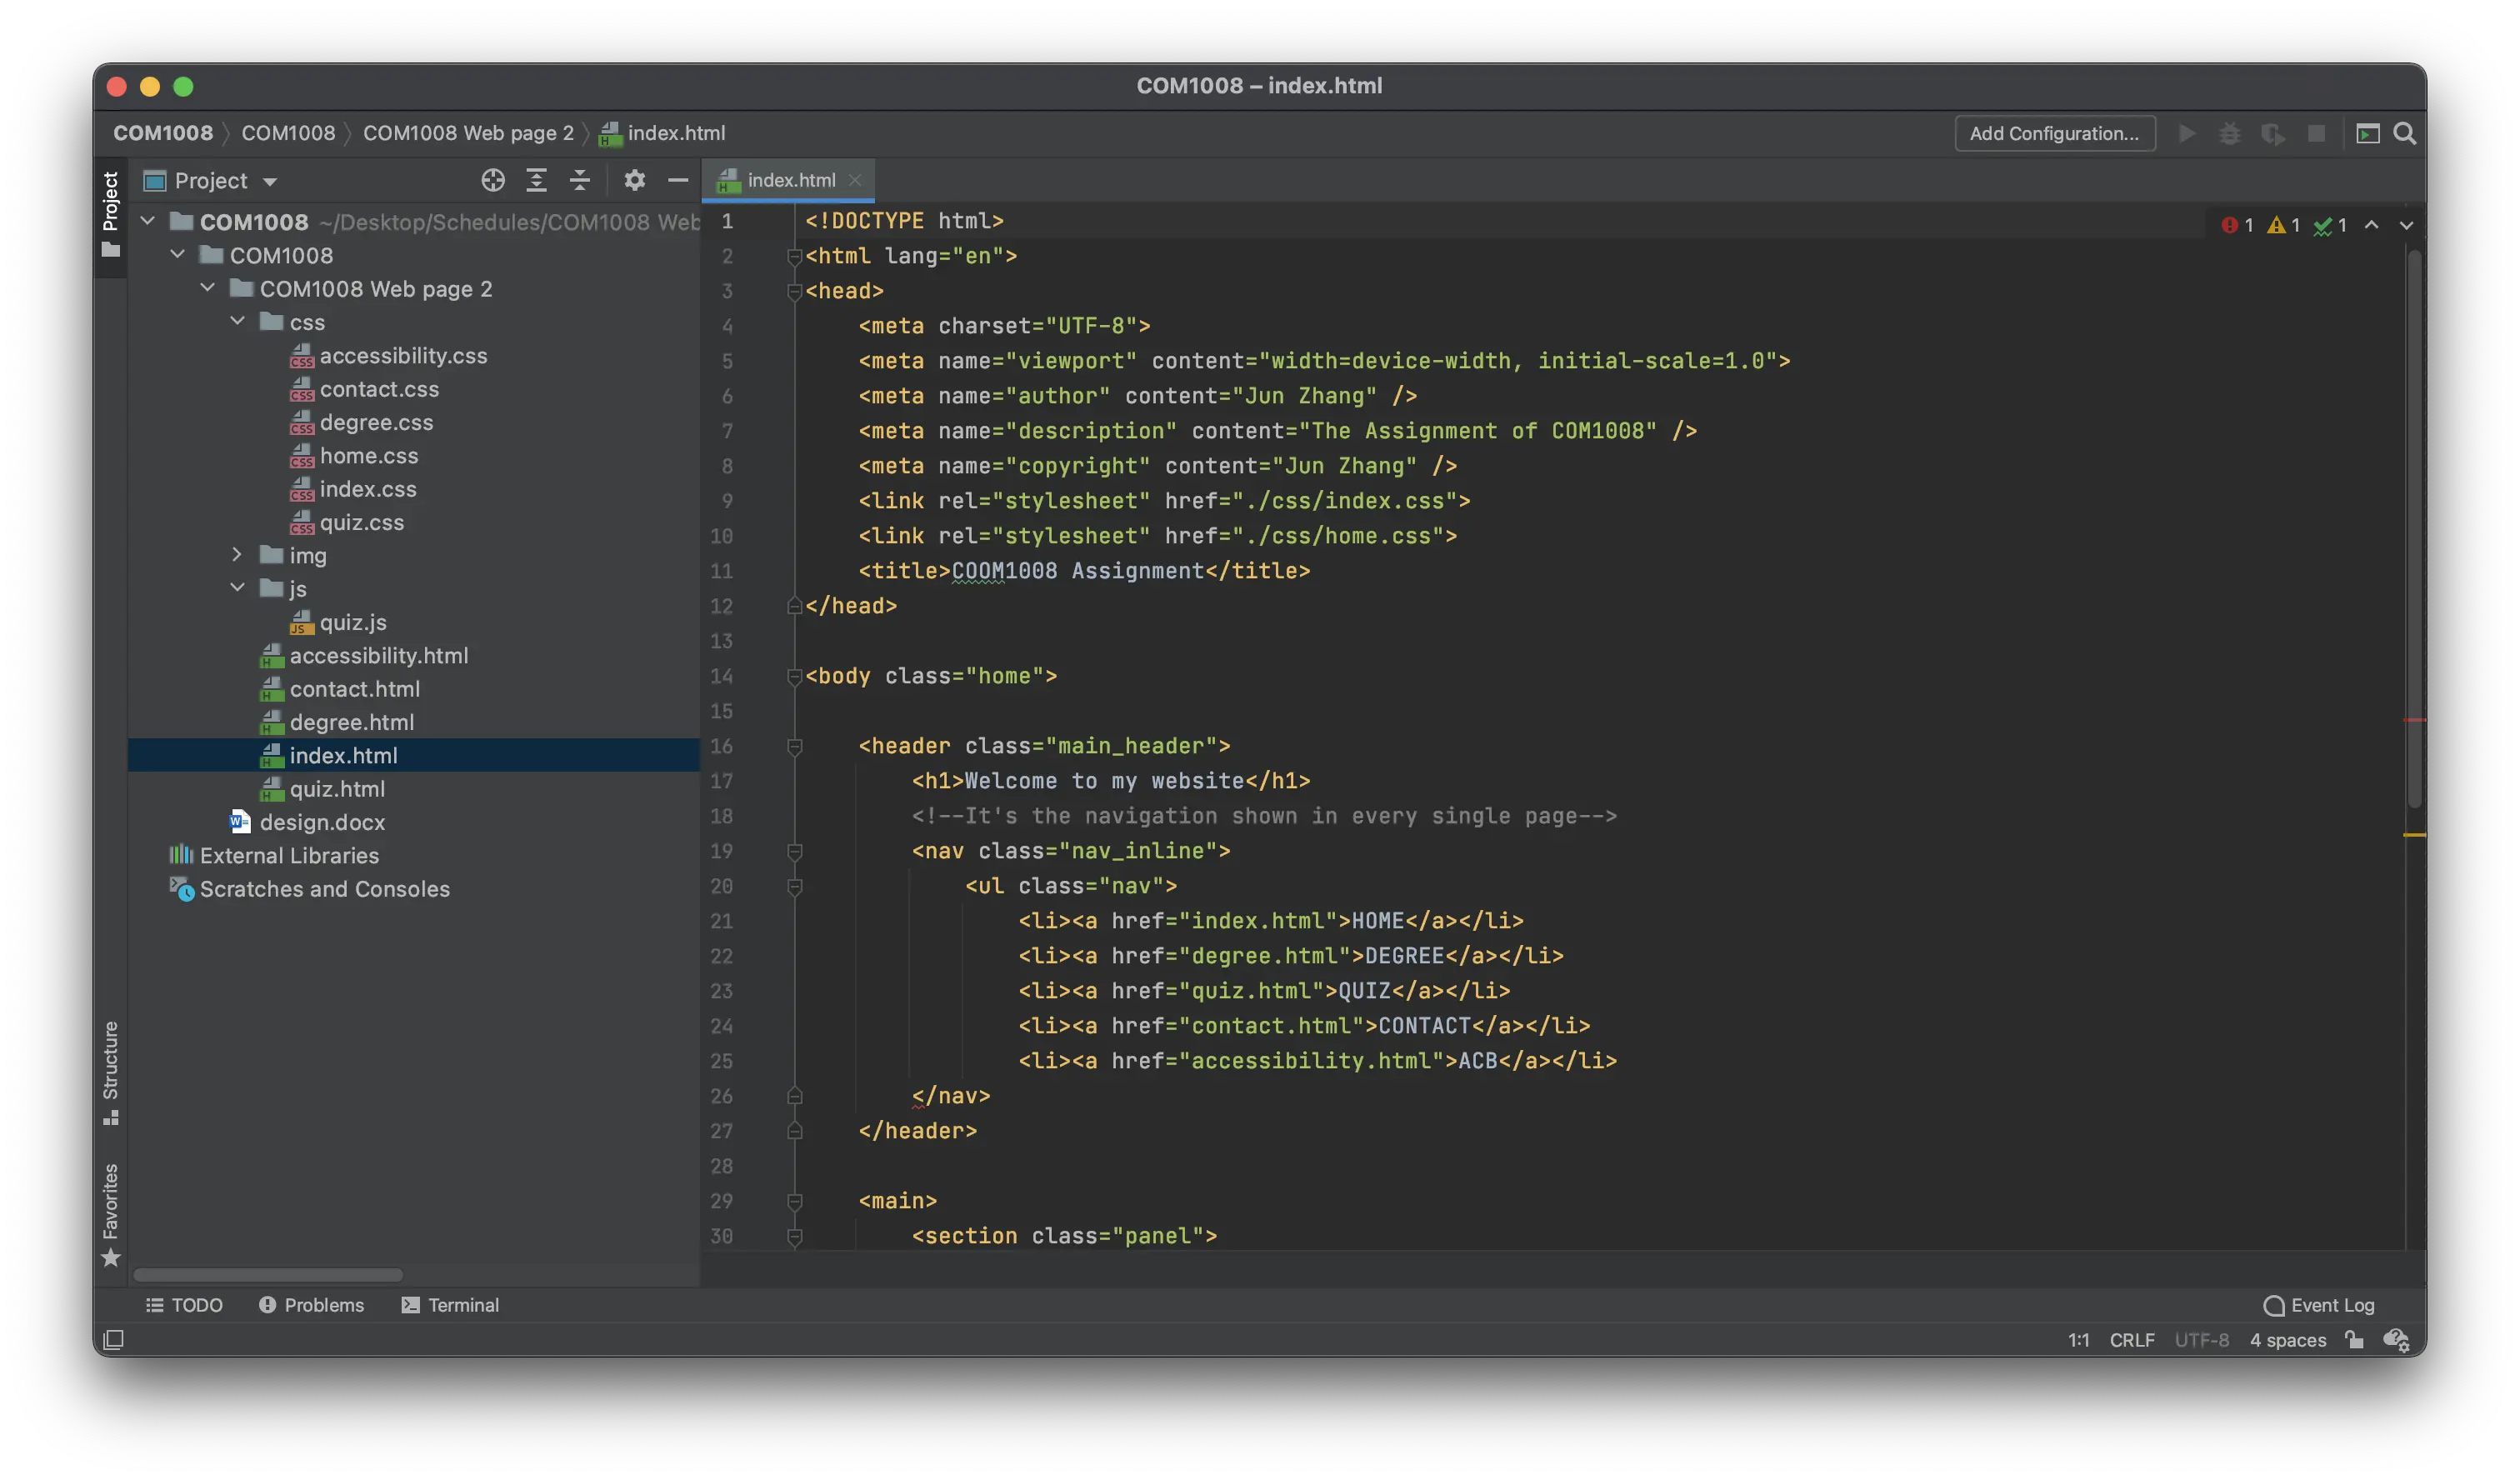Click the Debug bug icon

point(2229,133)
